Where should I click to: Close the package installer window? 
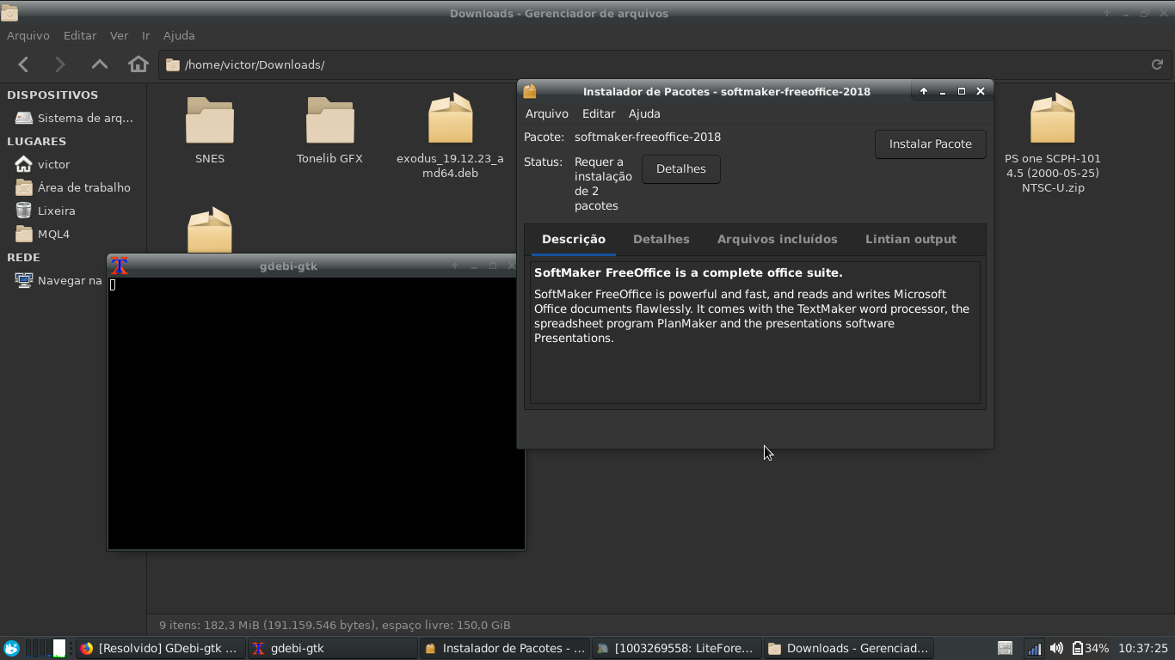981,91
